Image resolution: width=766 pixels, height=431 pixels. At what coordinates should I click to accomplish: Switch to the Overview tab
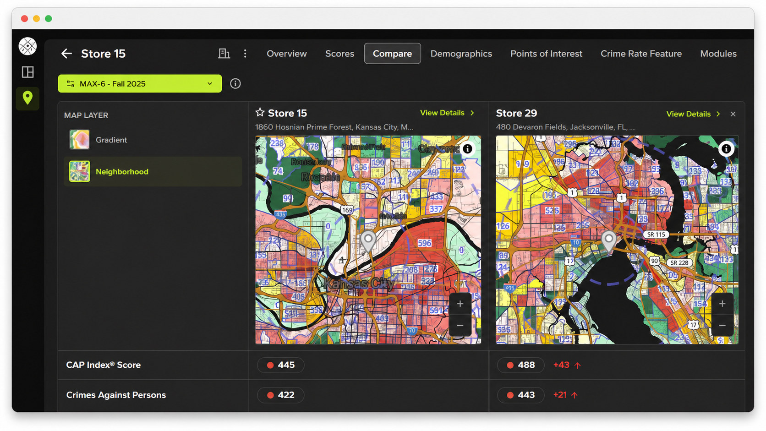[x=287, y=54]
